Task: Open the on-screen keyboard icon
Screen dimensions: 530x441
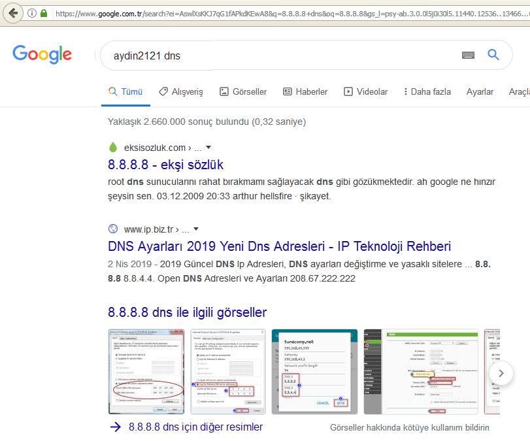Action: pyautogui.click(x=468, y=55)
